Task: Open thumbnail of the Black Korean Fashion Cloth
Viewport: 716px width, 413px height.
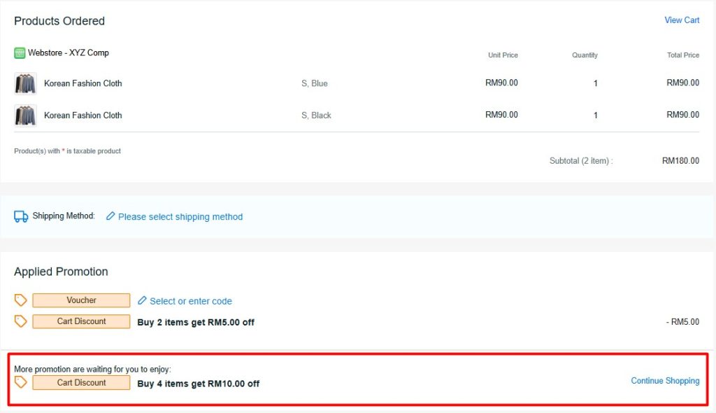Action: pyautogui.click(x=25, y=115)
